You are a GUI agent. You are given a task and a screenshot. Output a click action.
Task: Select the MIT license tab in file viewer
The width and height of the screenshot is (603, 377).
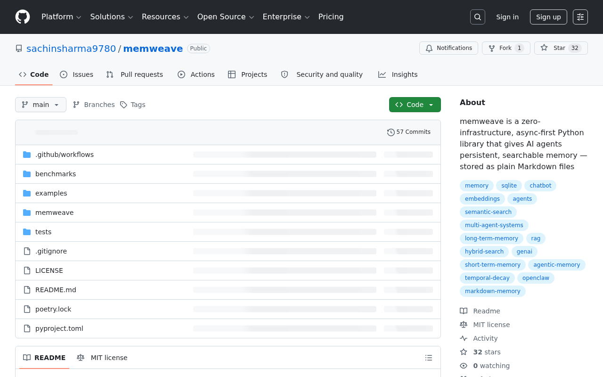tap(102, 358)
